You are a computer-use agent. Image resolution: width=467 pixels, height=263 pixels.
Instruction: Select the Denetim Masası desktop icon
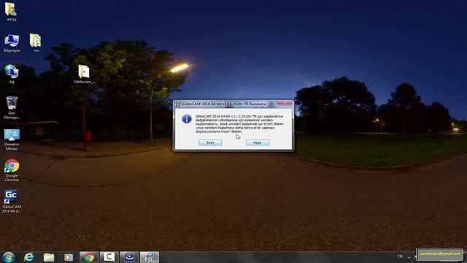(x=12, y=140)
